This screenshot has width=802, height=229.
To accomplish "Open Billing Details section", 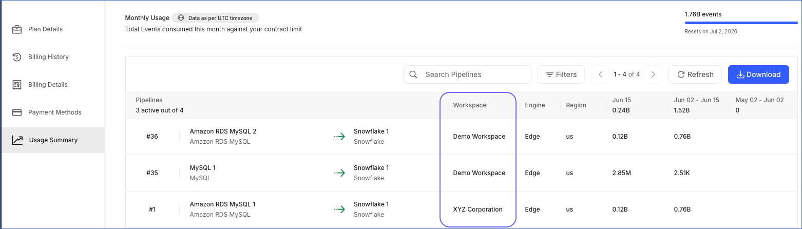I will (52, 85).
